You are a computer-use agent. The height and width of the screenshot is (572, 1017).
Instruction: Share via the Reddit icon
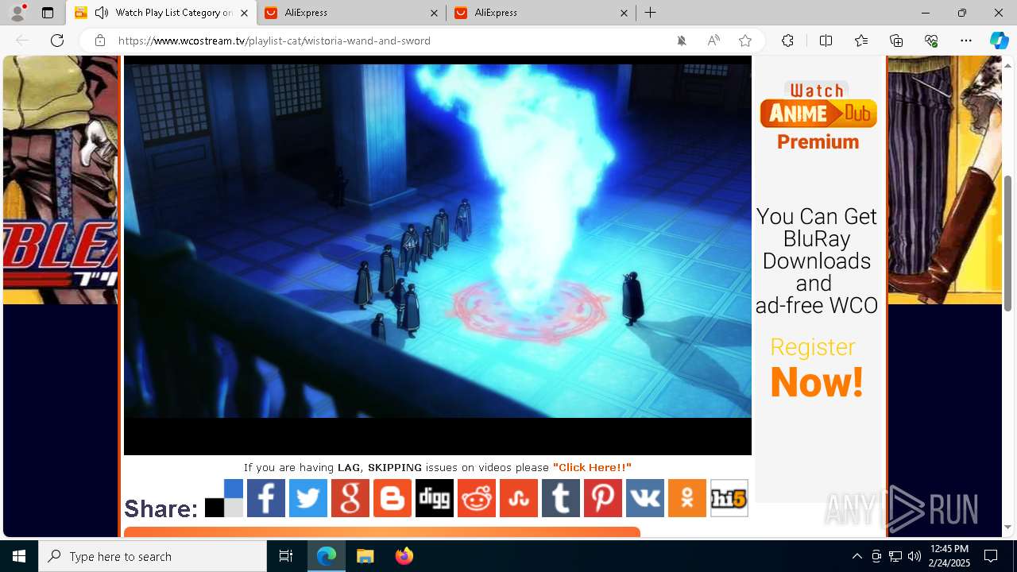tap(477, 498)
